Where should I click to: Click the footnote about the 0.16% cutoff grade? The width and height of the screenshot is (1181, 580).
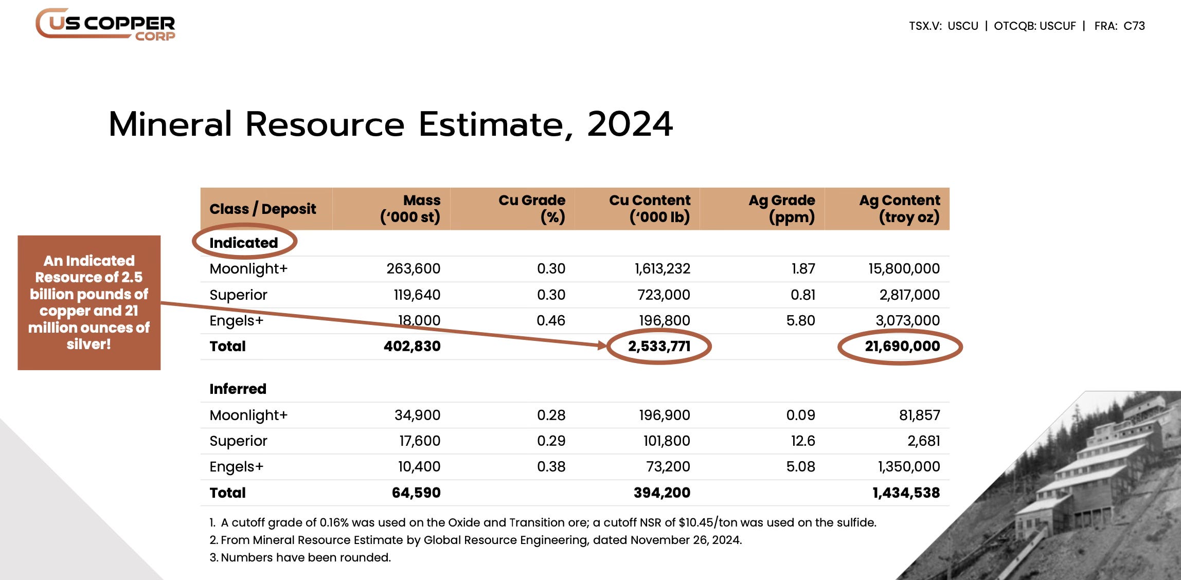[543, 522]
